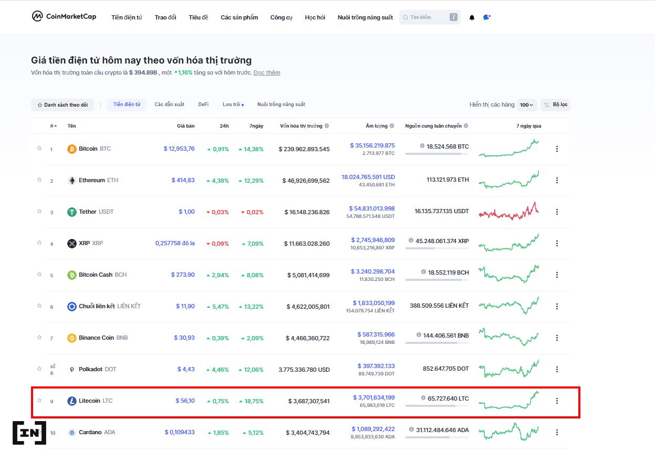The width and height of the screenshot is (655, 451).
Task: Expand the Tiền điện tử navigation menu
Action: (127, 17)
